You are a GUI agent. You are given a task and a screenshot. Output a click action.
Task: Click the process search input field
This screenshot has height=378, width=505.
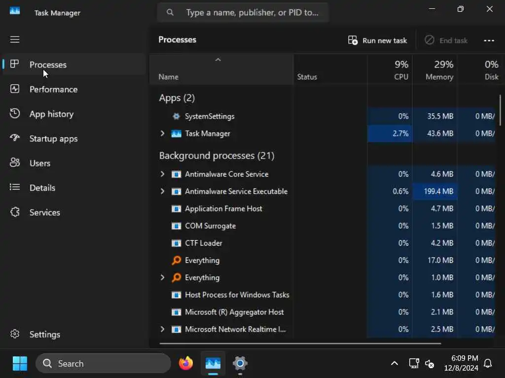243,12
